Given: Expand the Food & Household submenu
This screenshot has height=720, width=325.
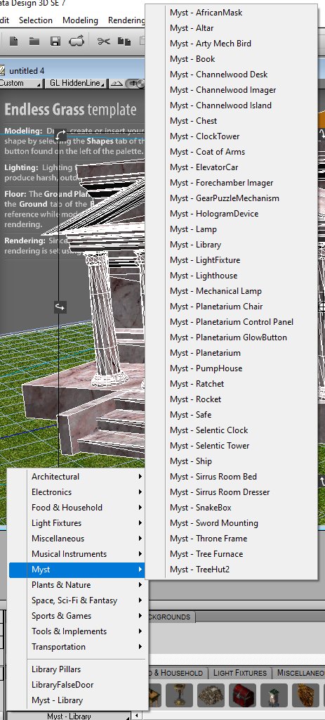Looking at the screenshot, I should coord(77,508).
